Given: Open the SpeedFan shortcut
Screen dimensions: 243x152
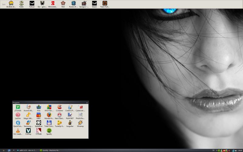Looking at the screenshot, I should pyautogui.click(x=39, y=123).
